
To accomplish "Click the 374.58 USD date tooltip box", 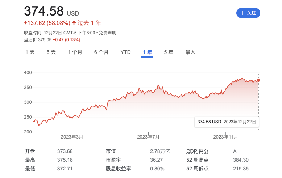I will tap(227, 122).
